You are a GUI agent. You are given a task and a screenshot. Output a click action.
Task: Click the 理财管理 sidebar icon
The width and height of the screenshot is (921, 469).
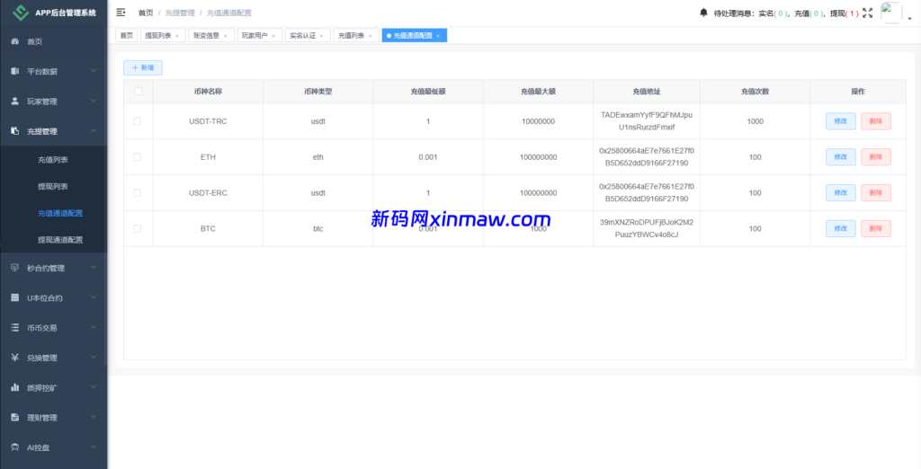point(15,418)
